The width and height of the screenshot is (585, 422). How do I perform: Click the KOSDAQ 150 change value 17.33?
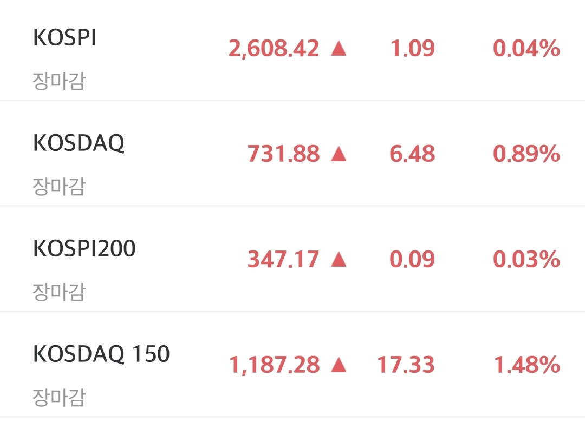(x=406, y=365)
